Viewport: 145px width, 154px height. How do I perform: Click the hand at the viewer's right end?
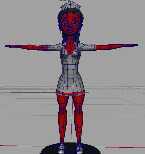click(x=132, y=45)
